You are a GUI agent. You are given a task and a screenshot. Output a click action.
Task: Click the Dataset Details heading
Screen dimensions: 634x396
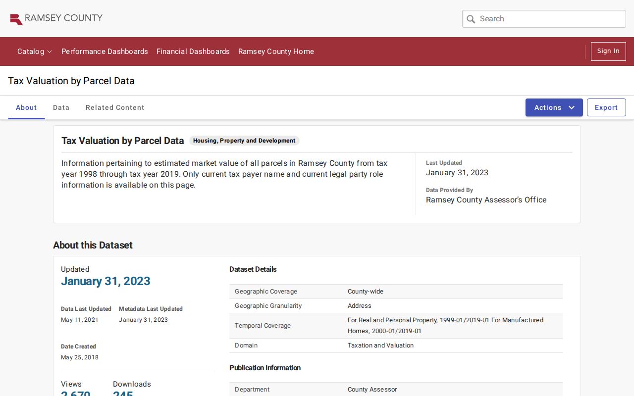tap(253, 269)
